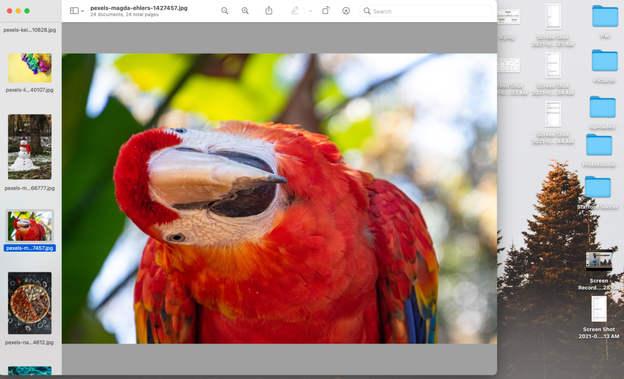This screenshot has height=379, width=624.
Task: Click the selected parrot thumbnail in sidebar
Action: coord(30,226)
